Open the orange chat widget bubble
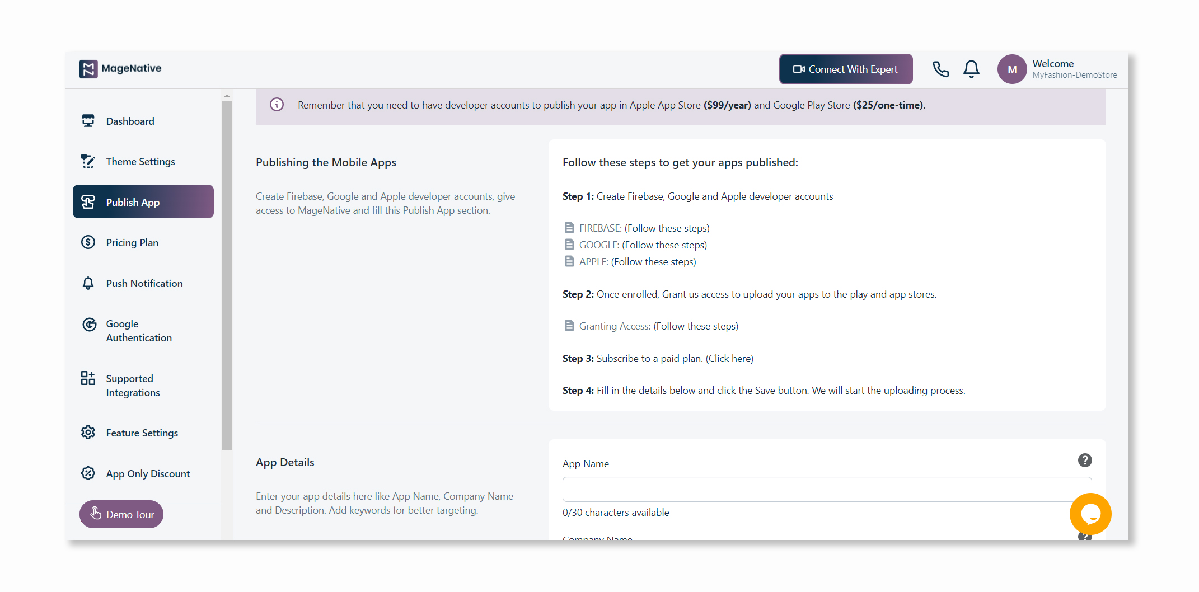This screenshot has height=592, width=1199. point(1090,514)
